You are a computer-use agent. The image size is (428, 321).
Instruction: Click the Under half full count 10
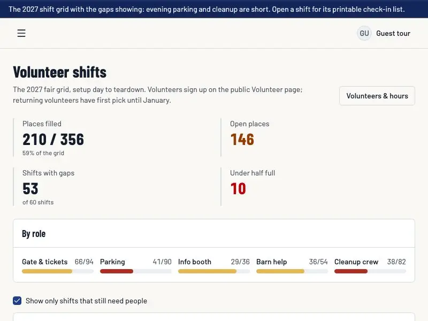(x=238, y=189)
